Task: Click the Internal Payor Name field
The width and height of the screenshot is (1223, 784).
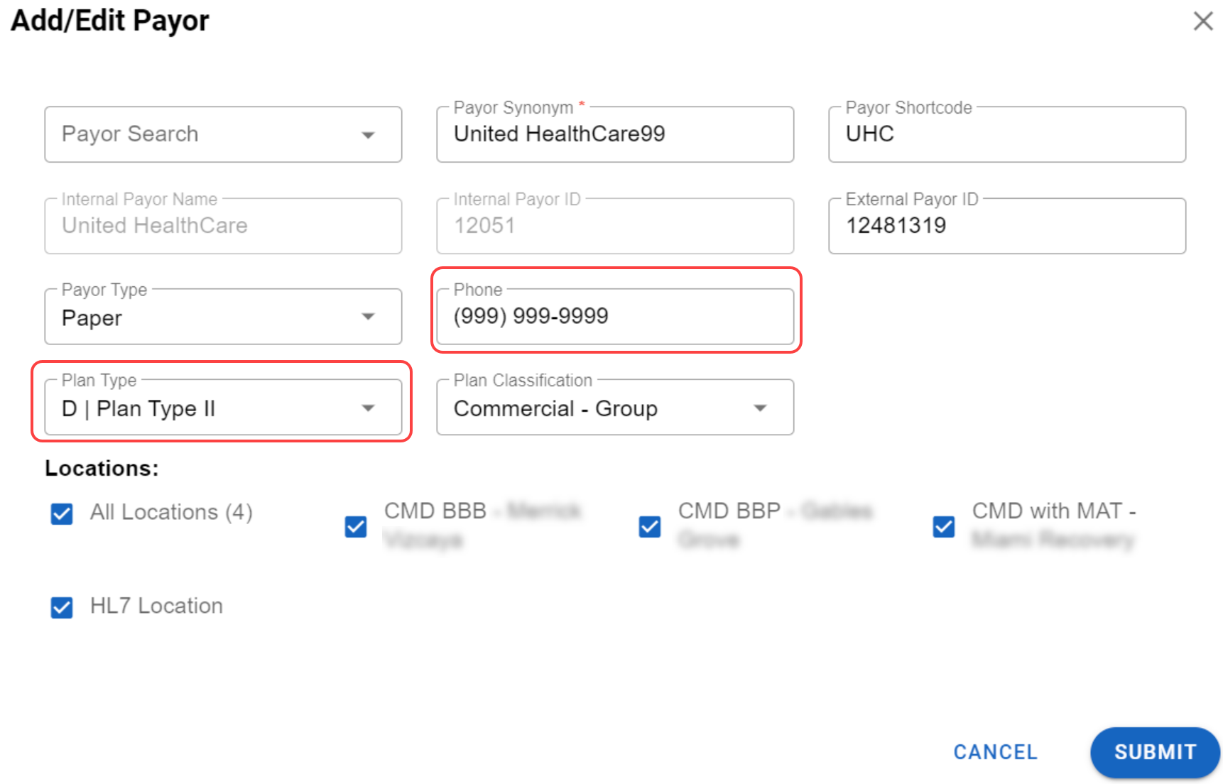Action: (223, 226)
